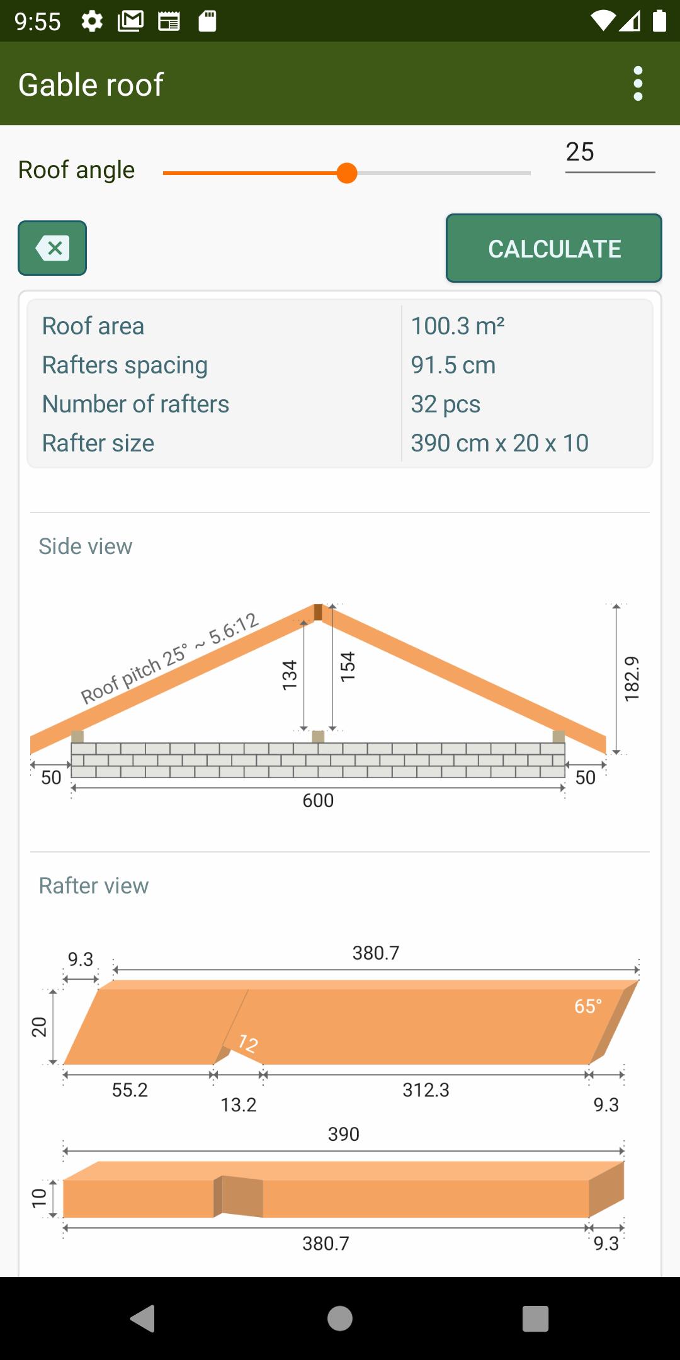This screenshot has width=680, height=1360.
Task: Click the CALCULATE button
Action: [554, 248]
